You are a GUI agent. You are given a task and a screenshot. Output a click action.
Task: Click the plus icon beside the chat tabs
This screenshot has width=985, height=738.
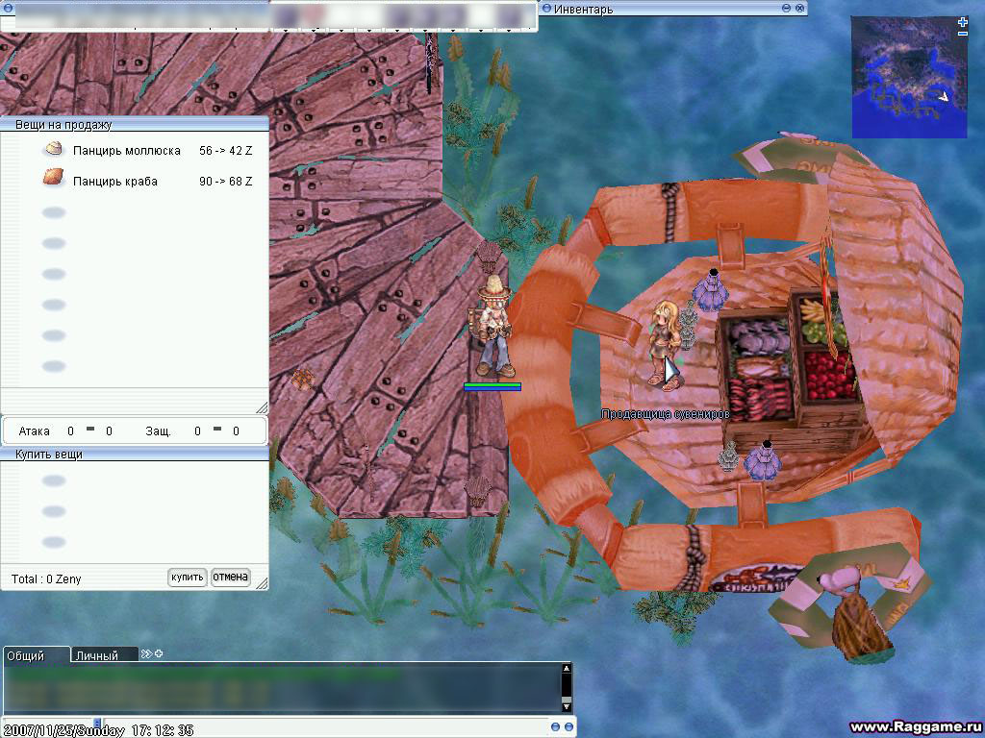pyautogui.click(x=159, y=653)
